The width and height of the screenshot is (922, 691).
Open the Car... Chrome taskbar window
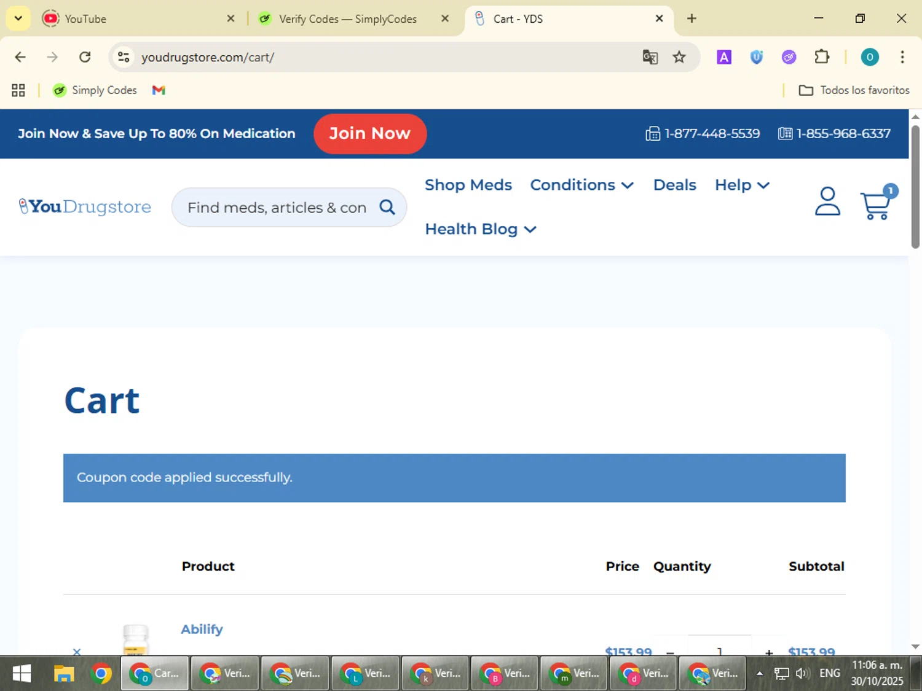(x=155, y=674)
